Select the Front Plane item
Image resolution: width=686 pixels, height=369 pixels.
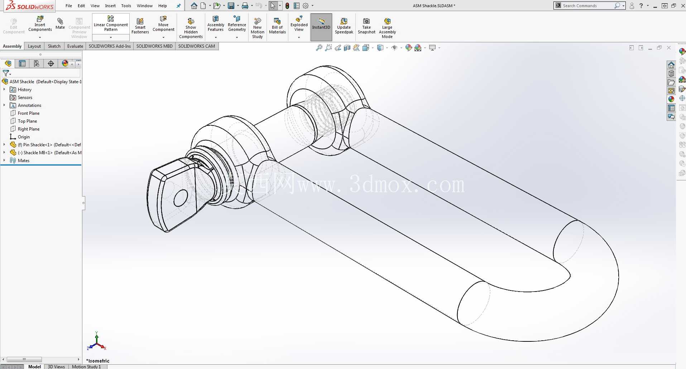[x=29, y=113]
